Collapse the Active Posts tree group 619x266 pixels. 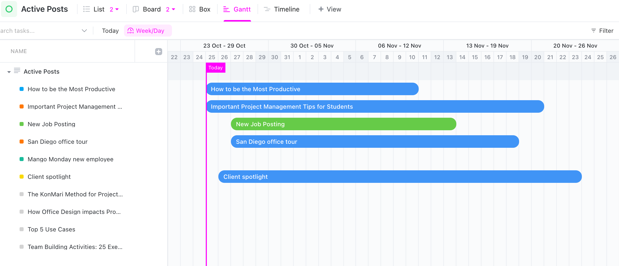pyautogui.click(x=9, y=72)
